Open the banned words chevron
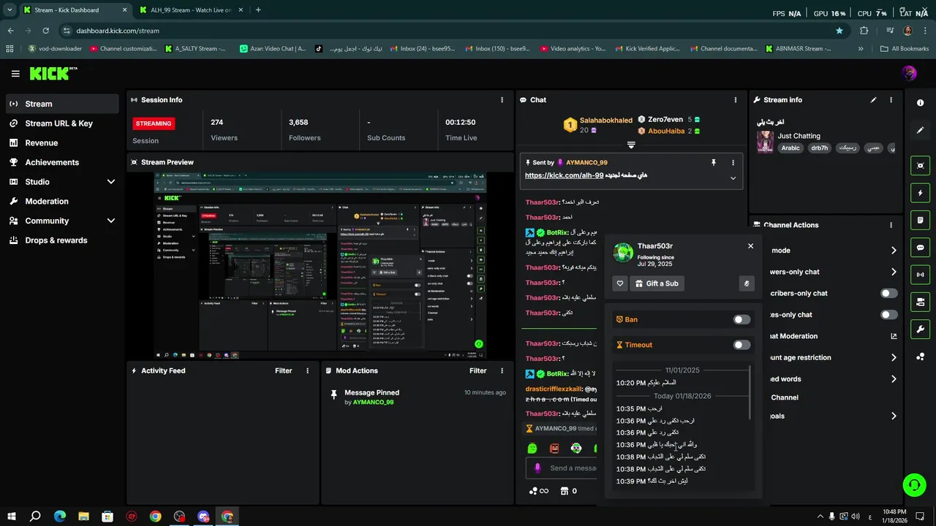 [x=894, y=379]
